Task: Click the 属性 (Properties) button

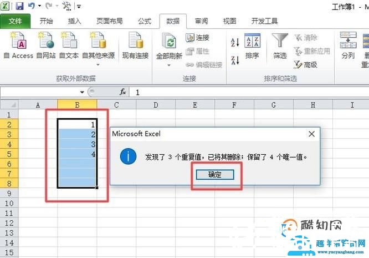Action: pyautogui.click(x=198, y=51)
